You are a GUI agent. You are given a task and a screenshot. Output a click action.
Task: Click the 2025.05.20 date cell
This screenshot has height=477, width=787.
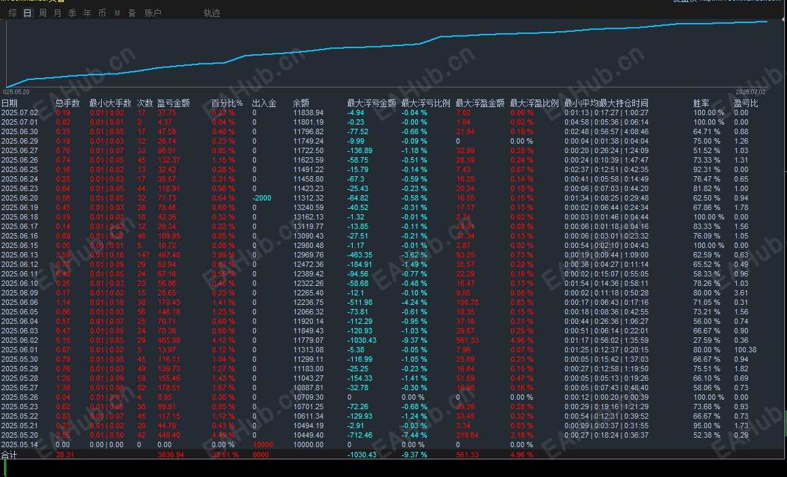click(x=20, y=436)
